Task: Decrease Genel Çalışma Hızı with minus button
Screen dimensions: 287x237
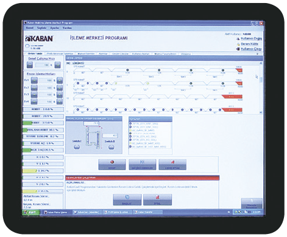Action: [30, 65]
